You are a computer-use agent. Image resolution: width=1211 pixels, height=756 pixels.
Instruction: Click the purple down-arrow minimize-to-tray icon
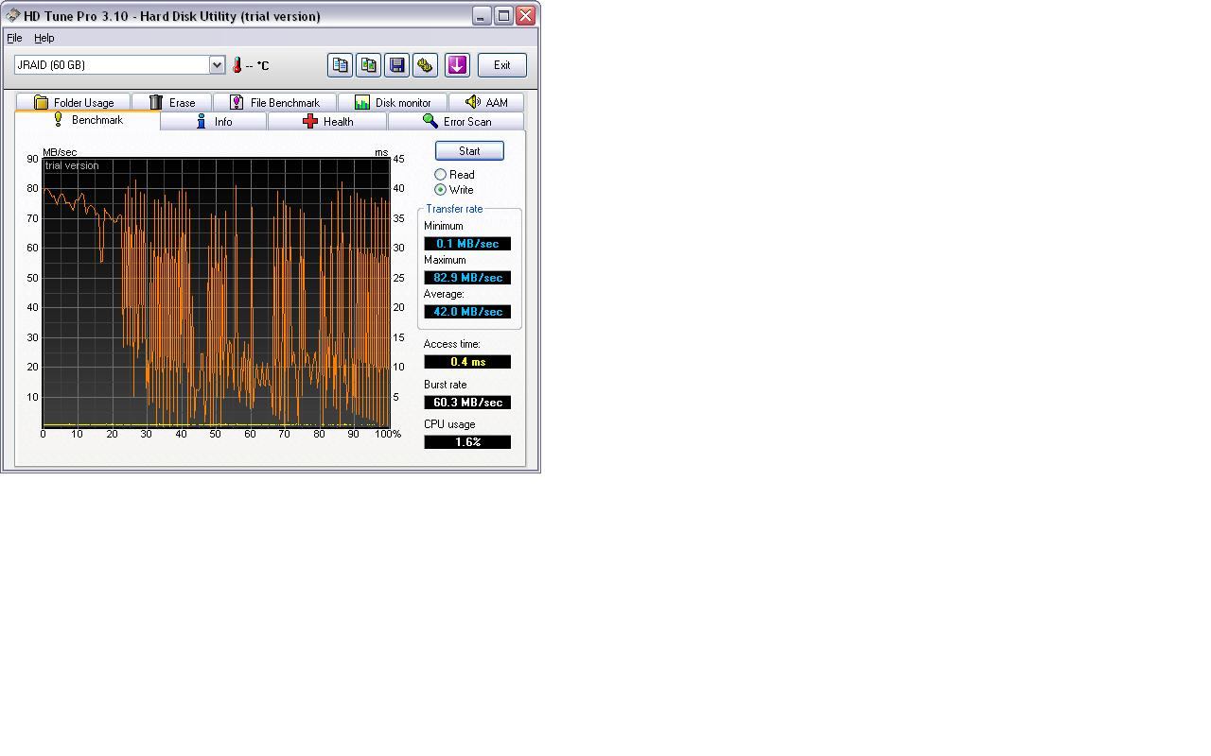pos(457,65)
